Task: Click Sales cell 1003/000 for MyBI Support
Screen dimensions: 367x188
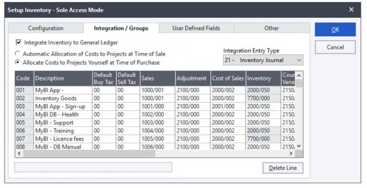Action: tap(157, 122)
